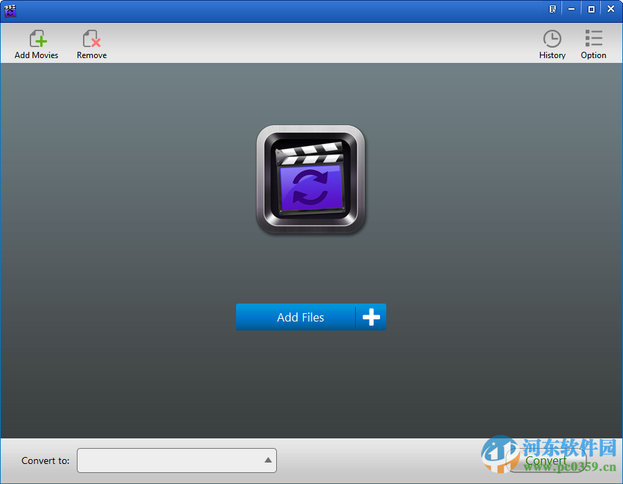Expand the output format list arrow
This screenshot has height=484, width=623.
pyautogui.click(x=267, y=460)
